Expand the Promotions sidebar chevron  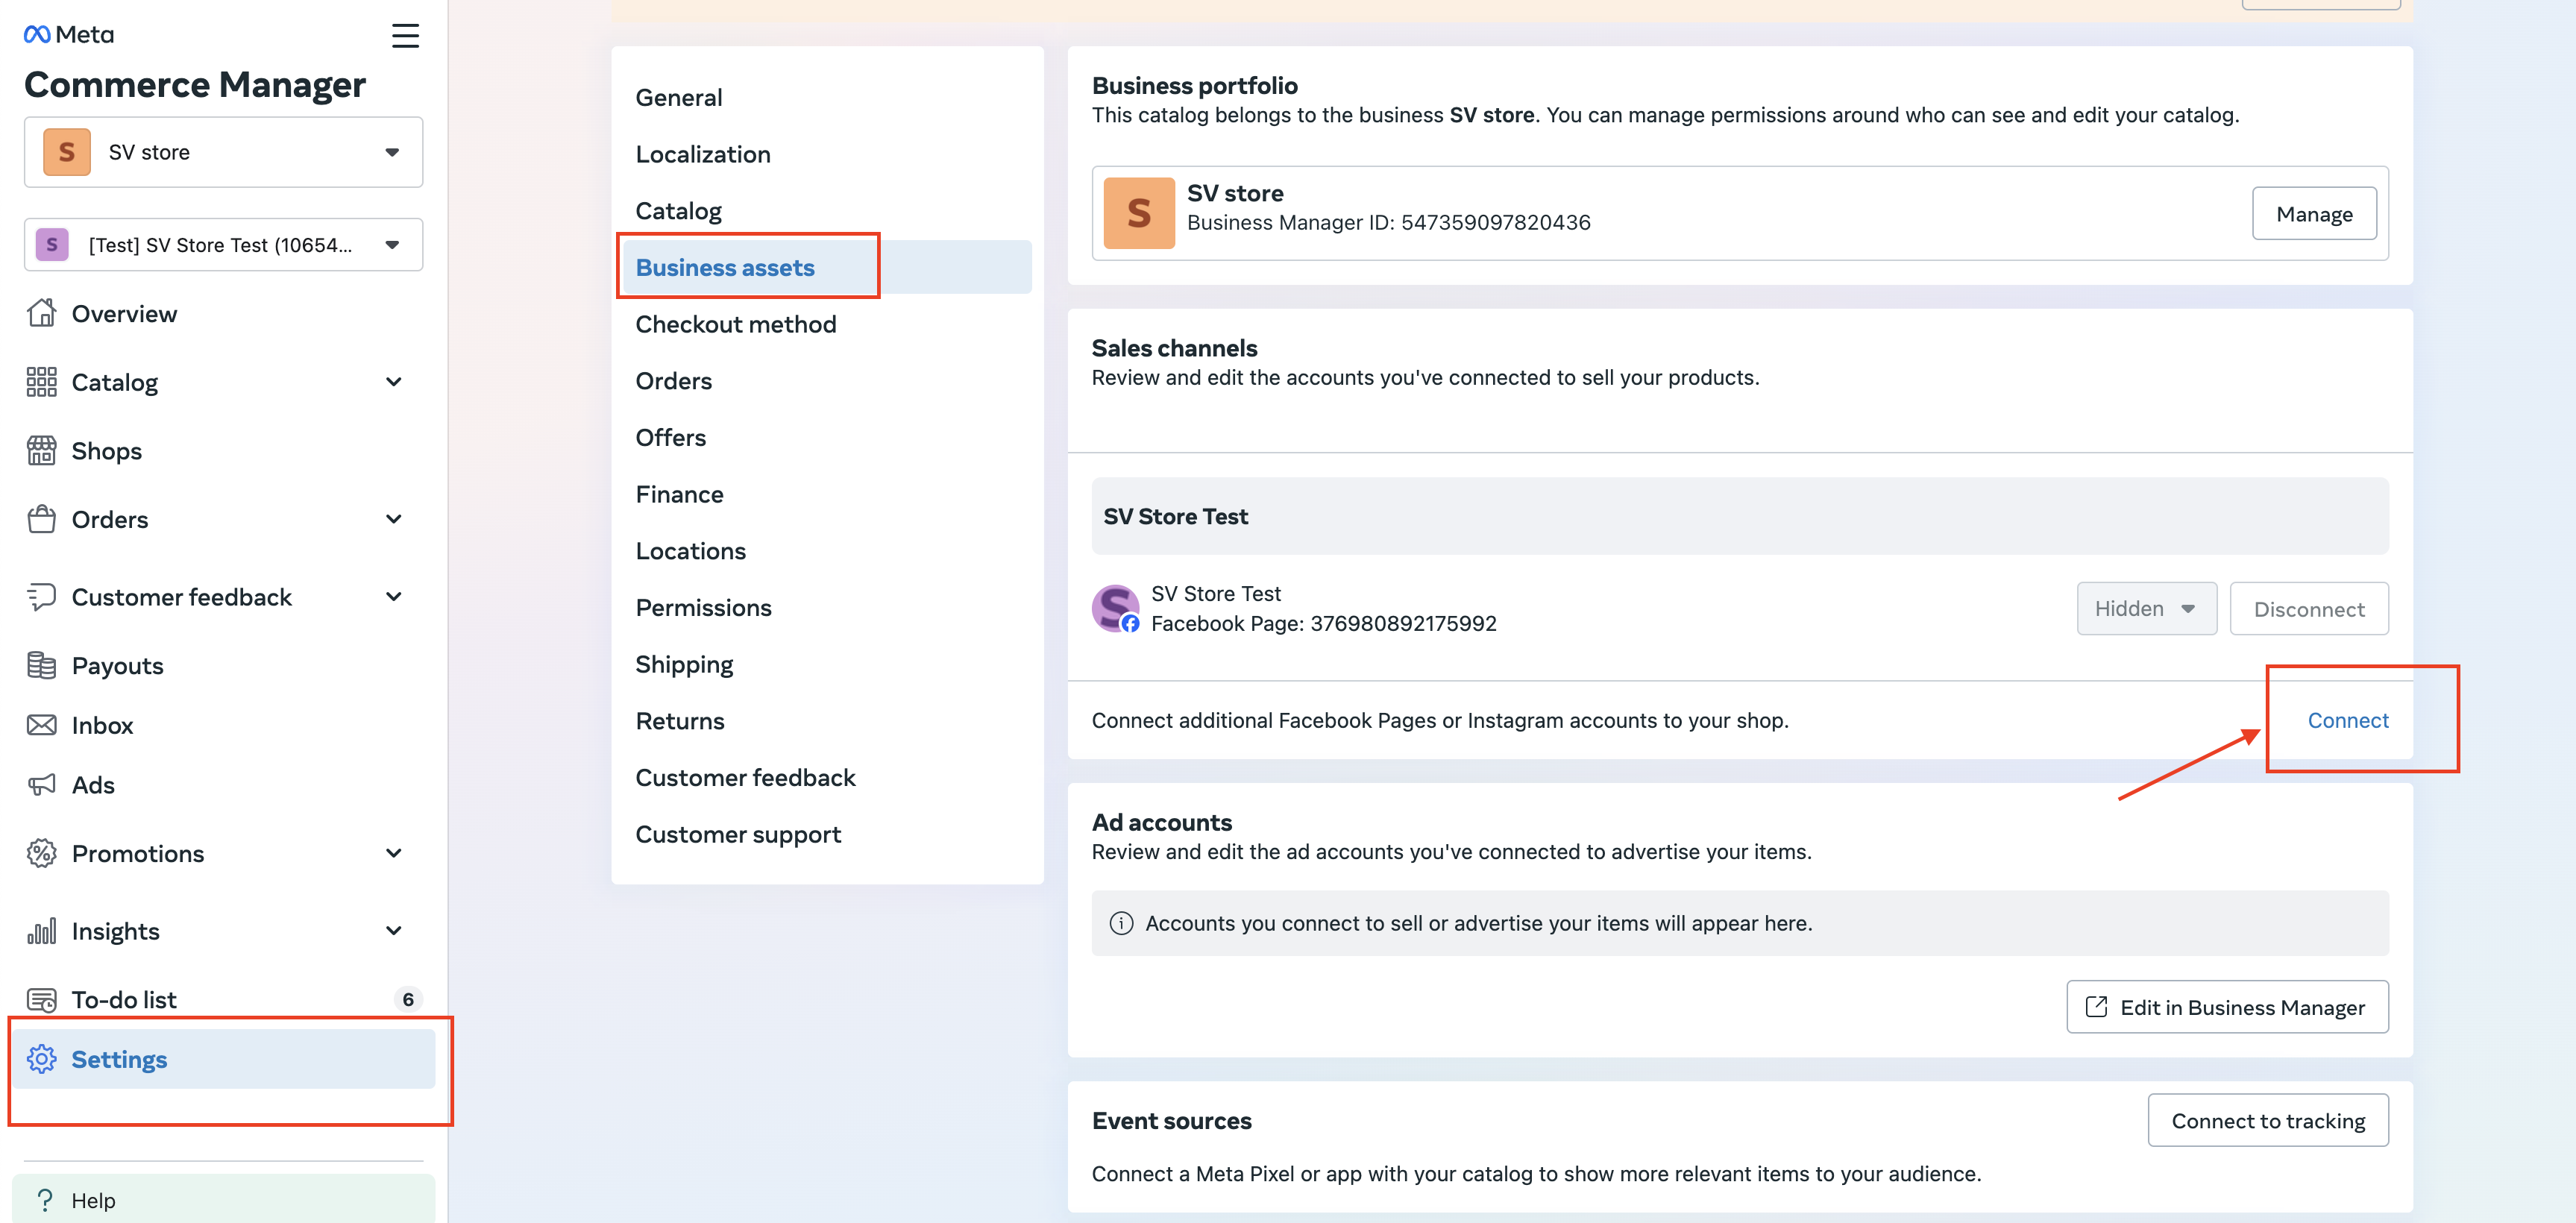[393, 853]
